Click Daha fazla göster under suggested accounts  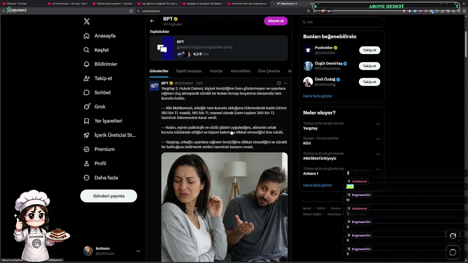click(318, 96)
